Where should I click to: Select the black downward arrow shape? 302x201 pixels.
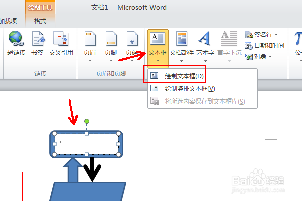click(92, 169)
